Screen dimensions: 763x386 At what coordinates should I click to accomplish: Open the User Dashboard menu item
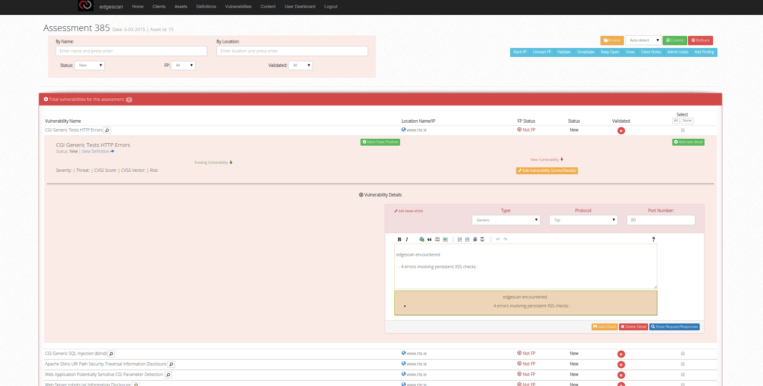point(300,7)
